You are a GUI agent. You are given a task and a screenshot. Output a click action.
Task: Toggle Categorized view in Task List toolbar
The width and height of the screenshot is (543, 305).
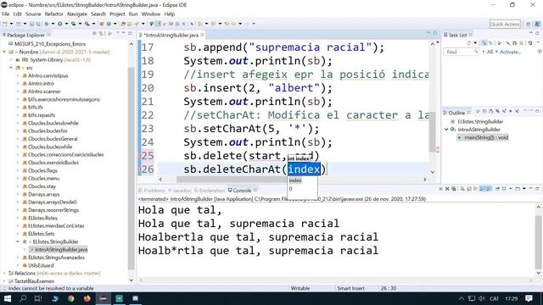[x=484, y=43]
